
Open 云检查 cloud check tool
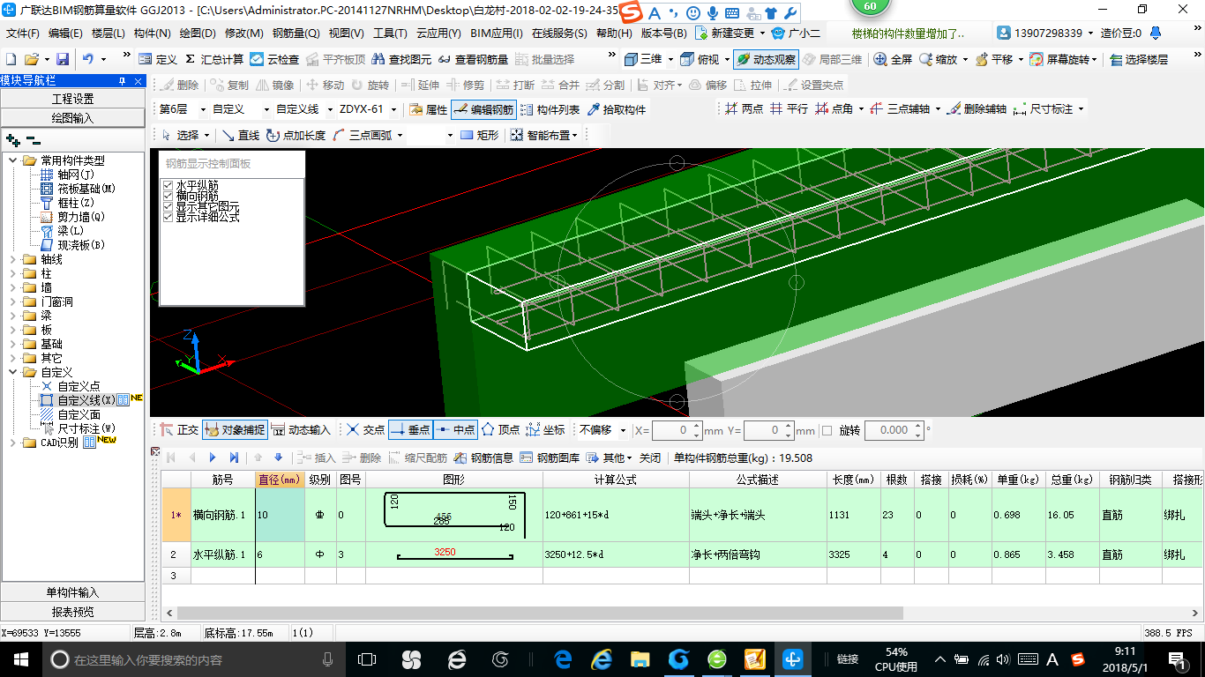coord(274,59)
